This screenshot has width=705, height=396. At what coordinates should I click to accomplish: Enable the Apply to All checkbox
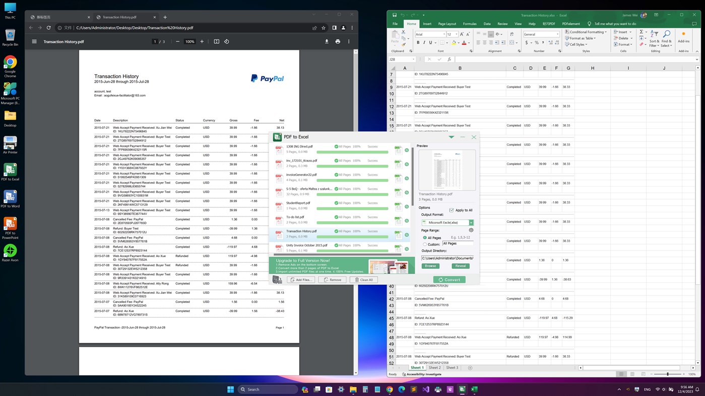tap(451, 210)
